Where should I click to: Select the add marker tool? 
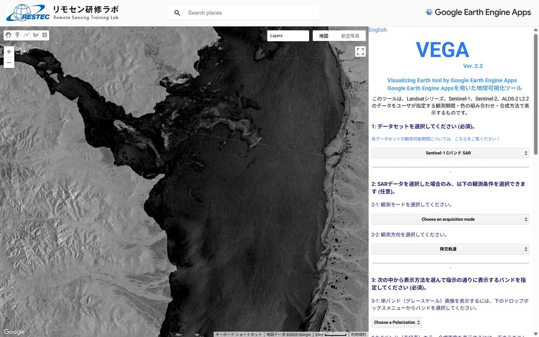tap(17, 35)
